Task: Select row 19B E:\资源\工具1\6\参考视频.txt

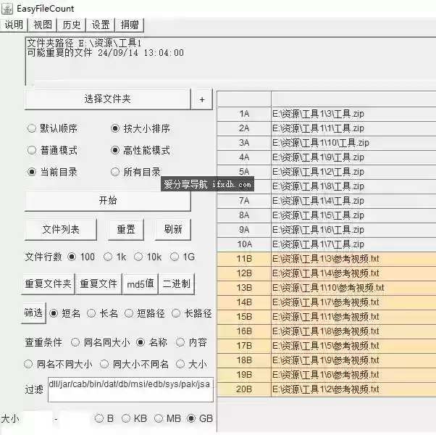Action: [x=327, y=375]
